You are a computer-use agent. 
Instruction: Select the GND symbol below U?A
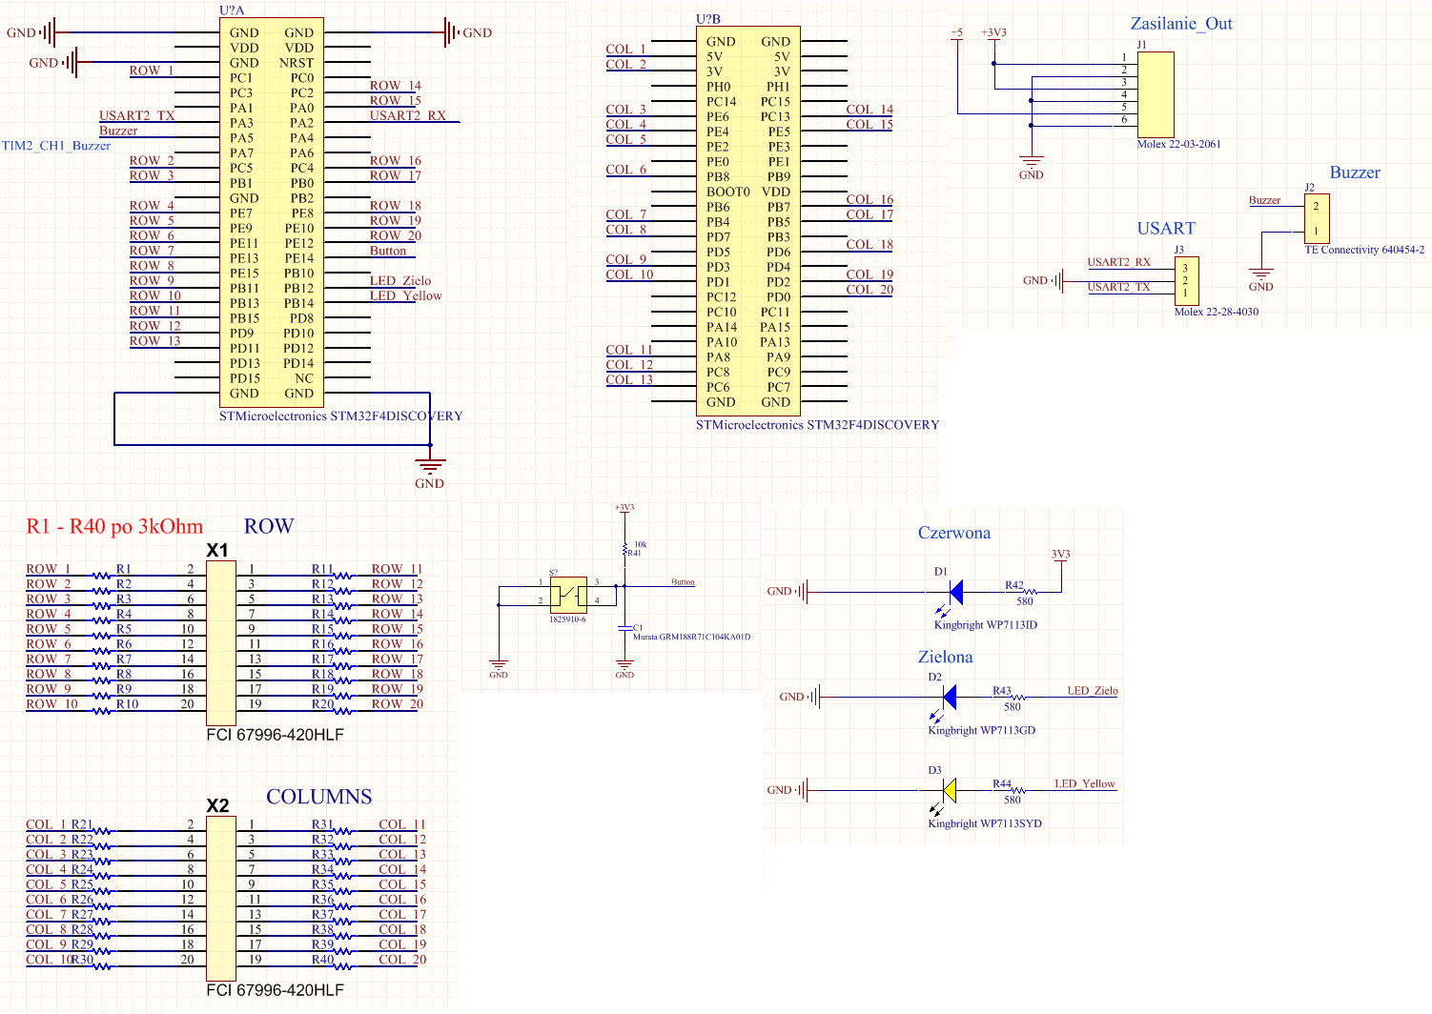point(429,466)
